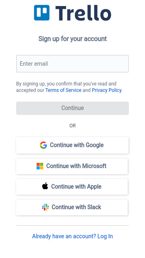Click the Trello wordmark text
Image resolution: width=145 pixels, height=258 pixels.
click(x=83, y=13)
